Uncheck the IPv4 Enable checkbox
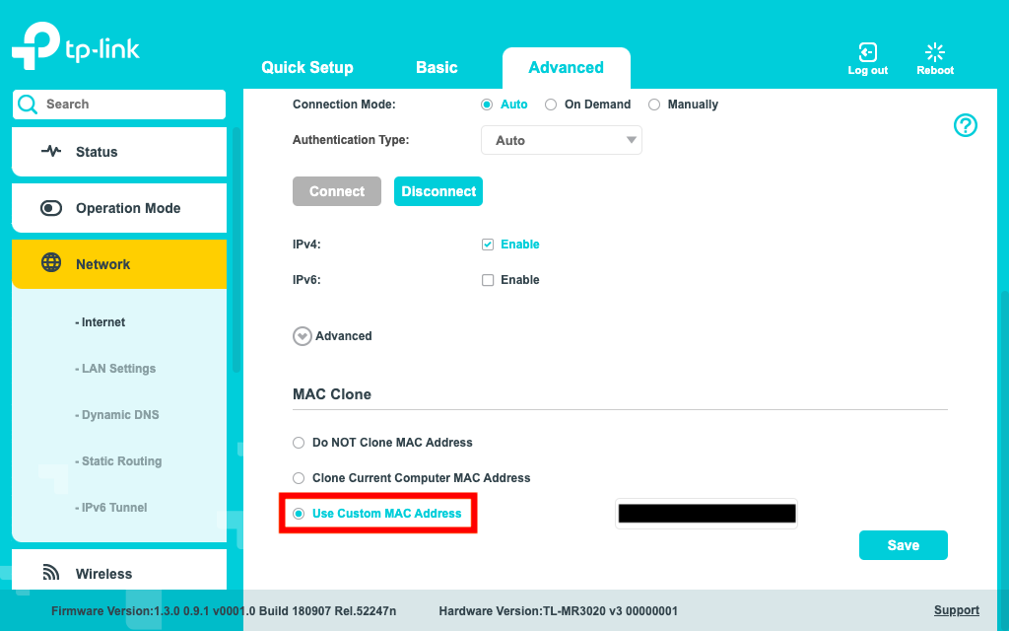Screen dimensions: 1009x631 [488, 245]
